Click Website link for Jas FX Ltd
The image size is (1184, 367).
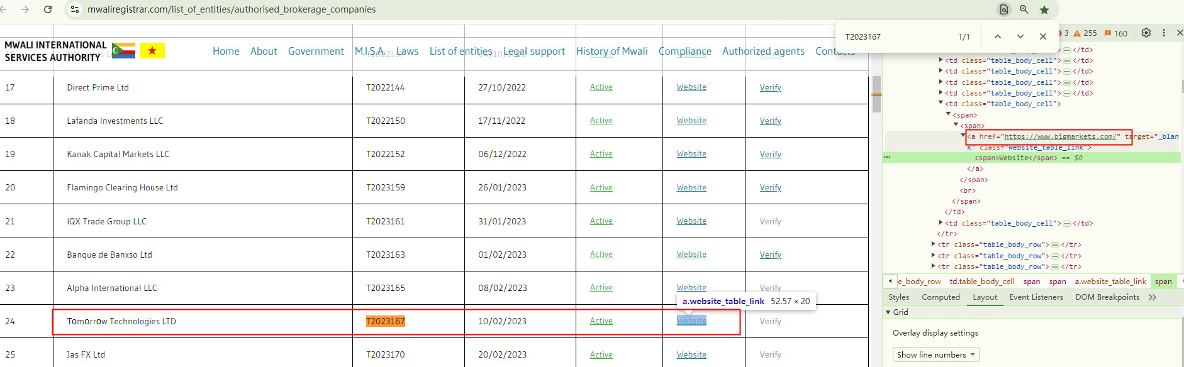click(691, 354)
